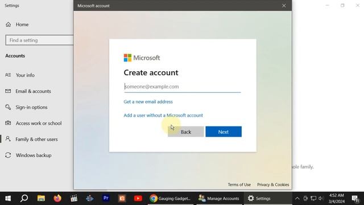
Task: Show hidden system tray icons
Action: (297, 198)
